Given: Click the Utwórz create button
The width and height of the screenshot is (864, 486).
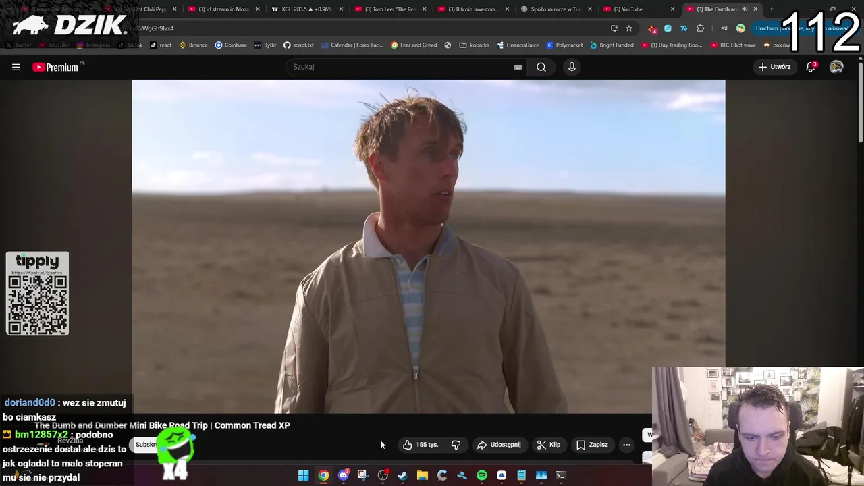Looking at the screenshot, I should pos(774,67).
